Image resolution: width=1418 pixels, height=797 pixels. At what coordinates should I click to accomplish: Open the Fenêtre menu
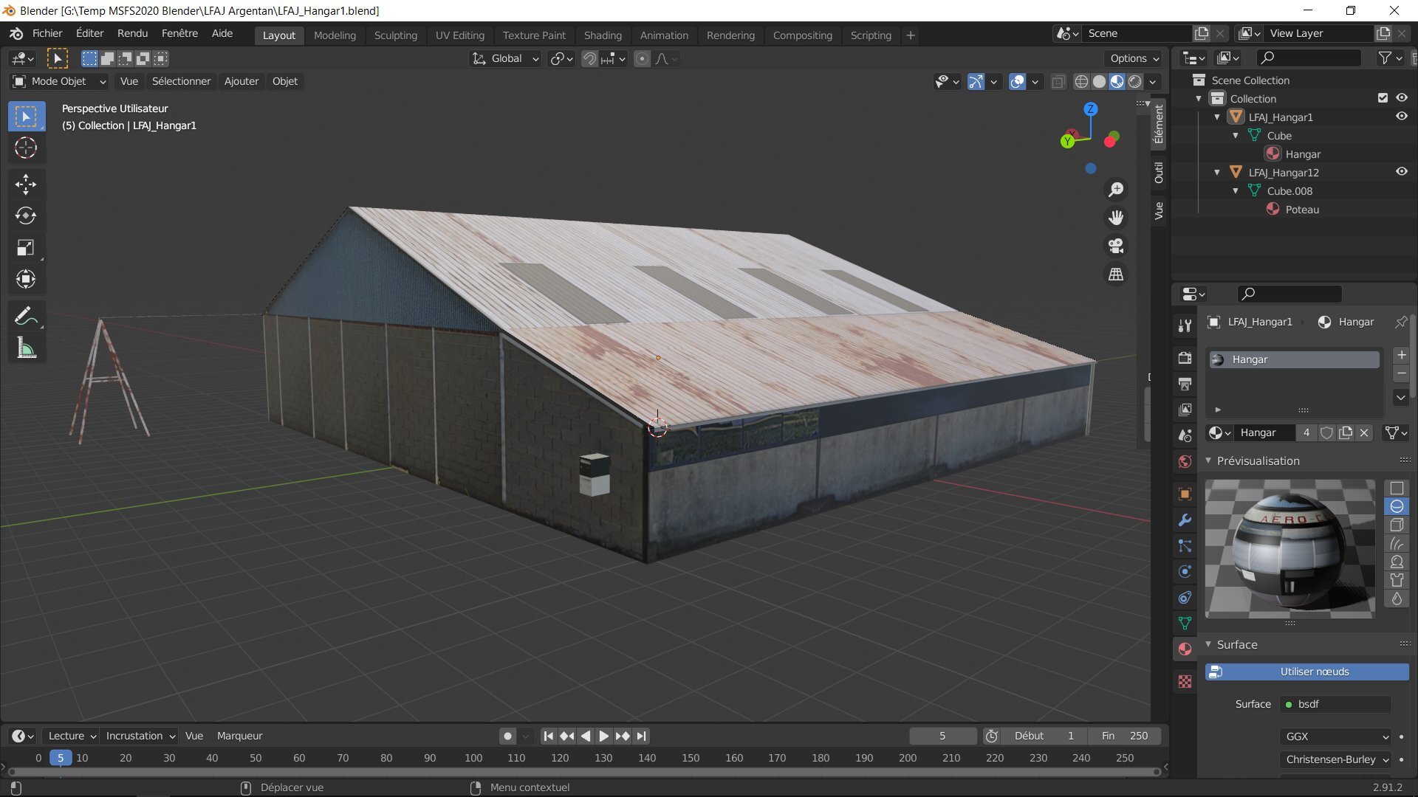pyautogui.click(x=179, y=33)
